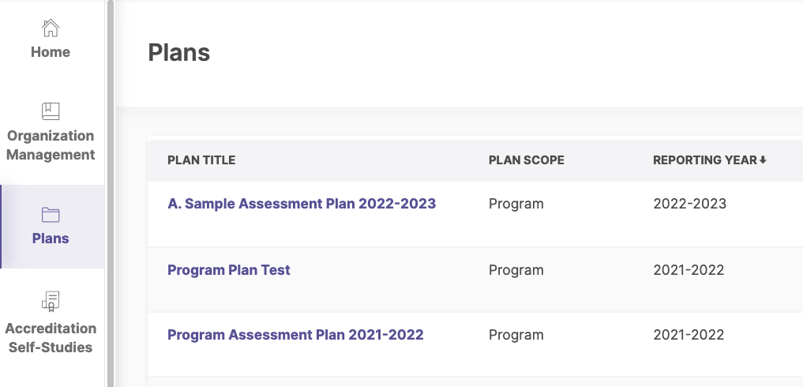Viewport: 803px width, 387px height.
Task: Open the Organization Management sidebar item
Action: 51,145
